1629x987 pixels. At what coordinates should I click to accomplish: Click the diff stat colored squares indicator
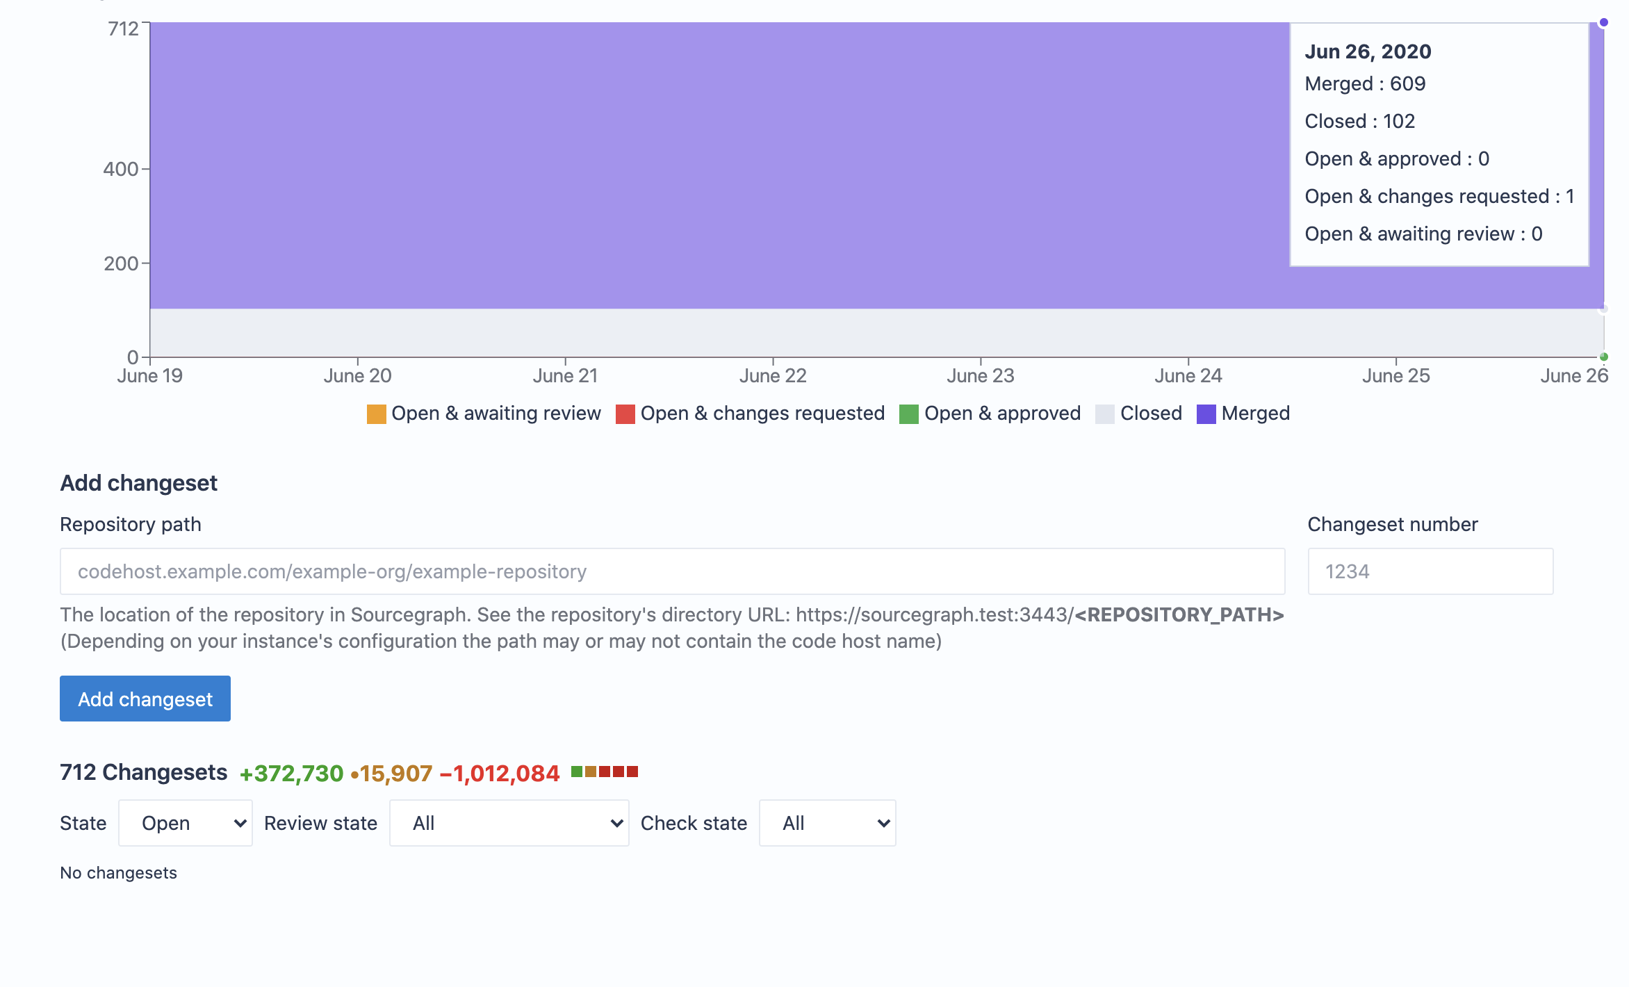coord(604,772)
